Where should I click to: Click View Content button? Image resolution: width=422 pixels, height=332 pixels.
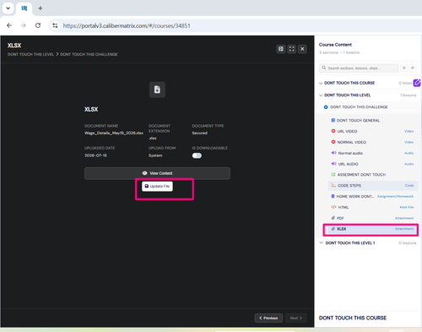[x=157, y=173]
